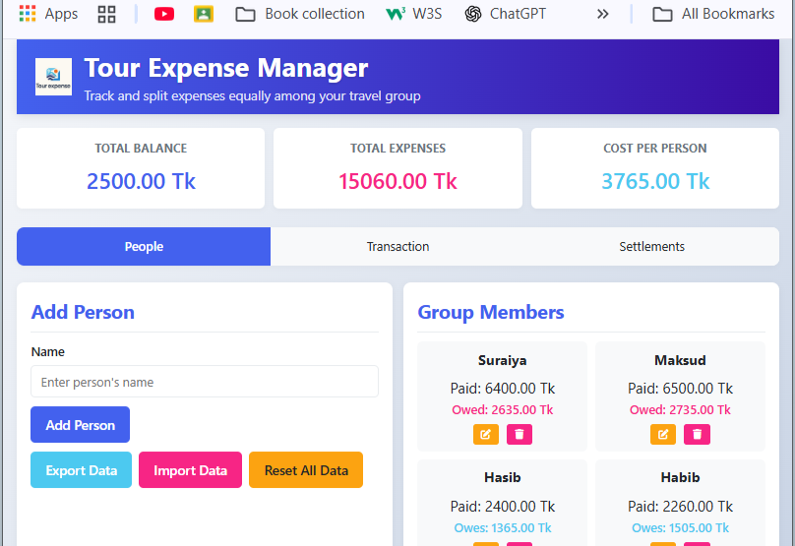Delete Maksud using the trash icon
Screen dimensions: 795x546
pos(698,435)
